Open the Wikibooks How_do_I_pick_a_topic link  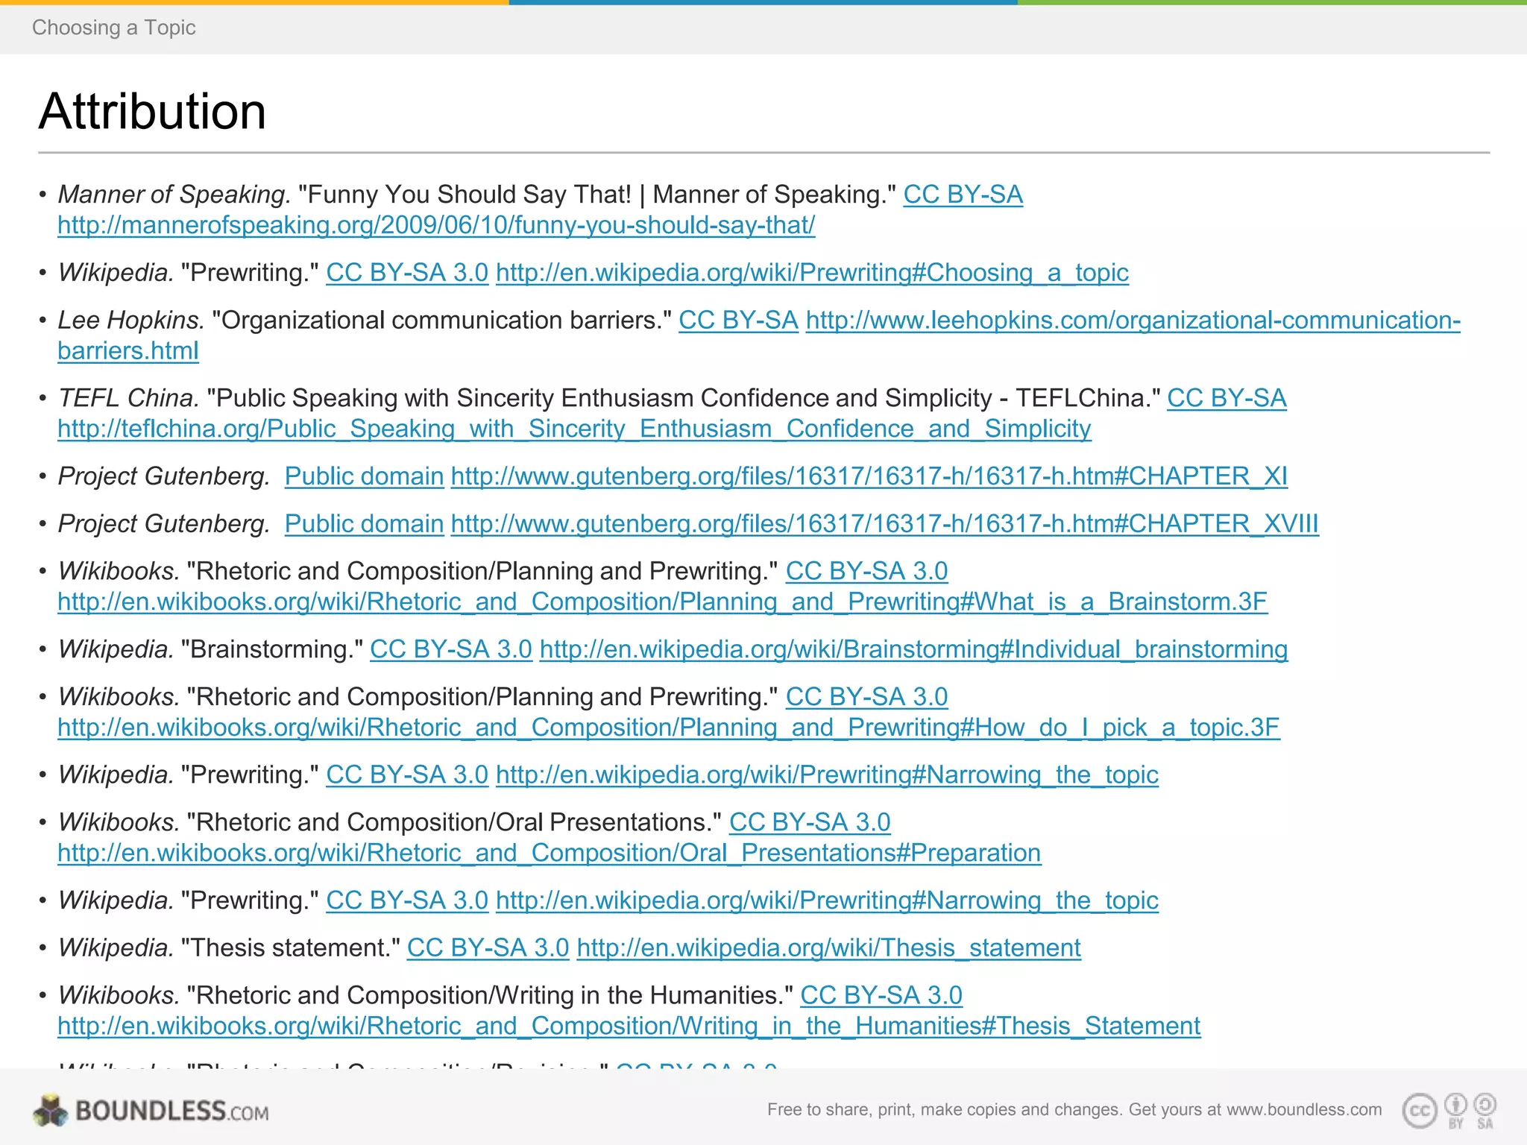[x=668, y=728]
